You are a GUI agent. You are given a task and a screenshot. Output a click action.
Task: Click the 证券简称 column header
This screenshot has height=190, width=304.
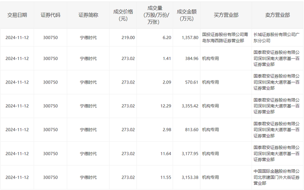[88, 15]
